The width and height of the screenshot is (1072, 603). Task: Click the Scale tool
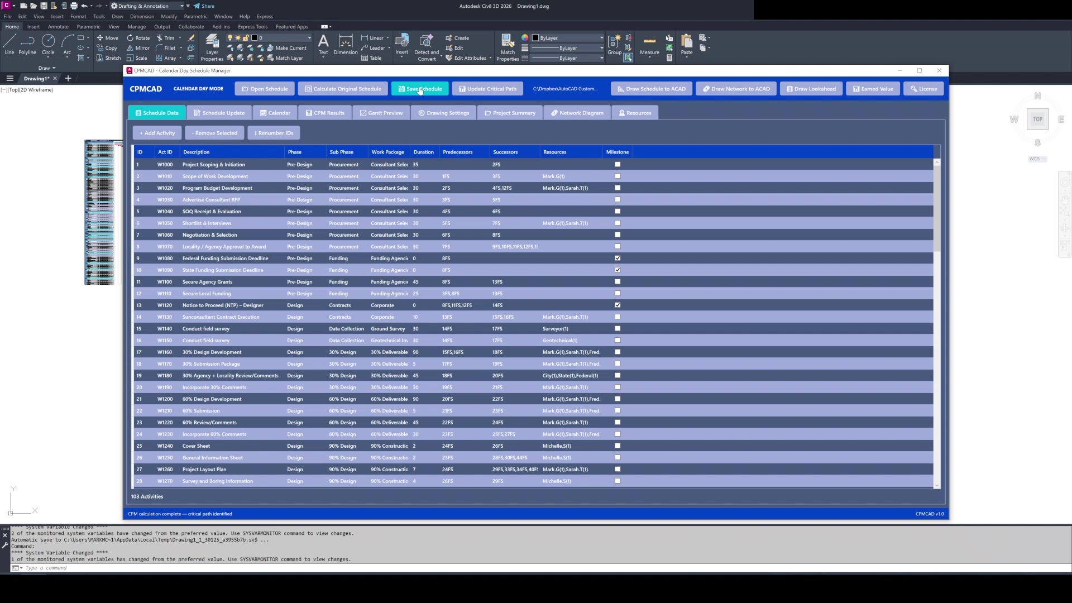(137, 58)
